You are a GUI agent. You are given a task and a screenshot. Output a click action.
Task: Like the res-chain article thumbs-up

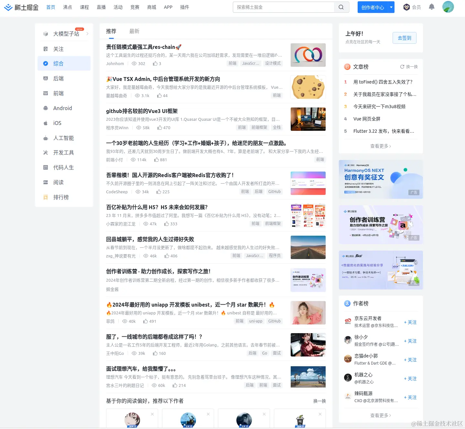[155, 63]
